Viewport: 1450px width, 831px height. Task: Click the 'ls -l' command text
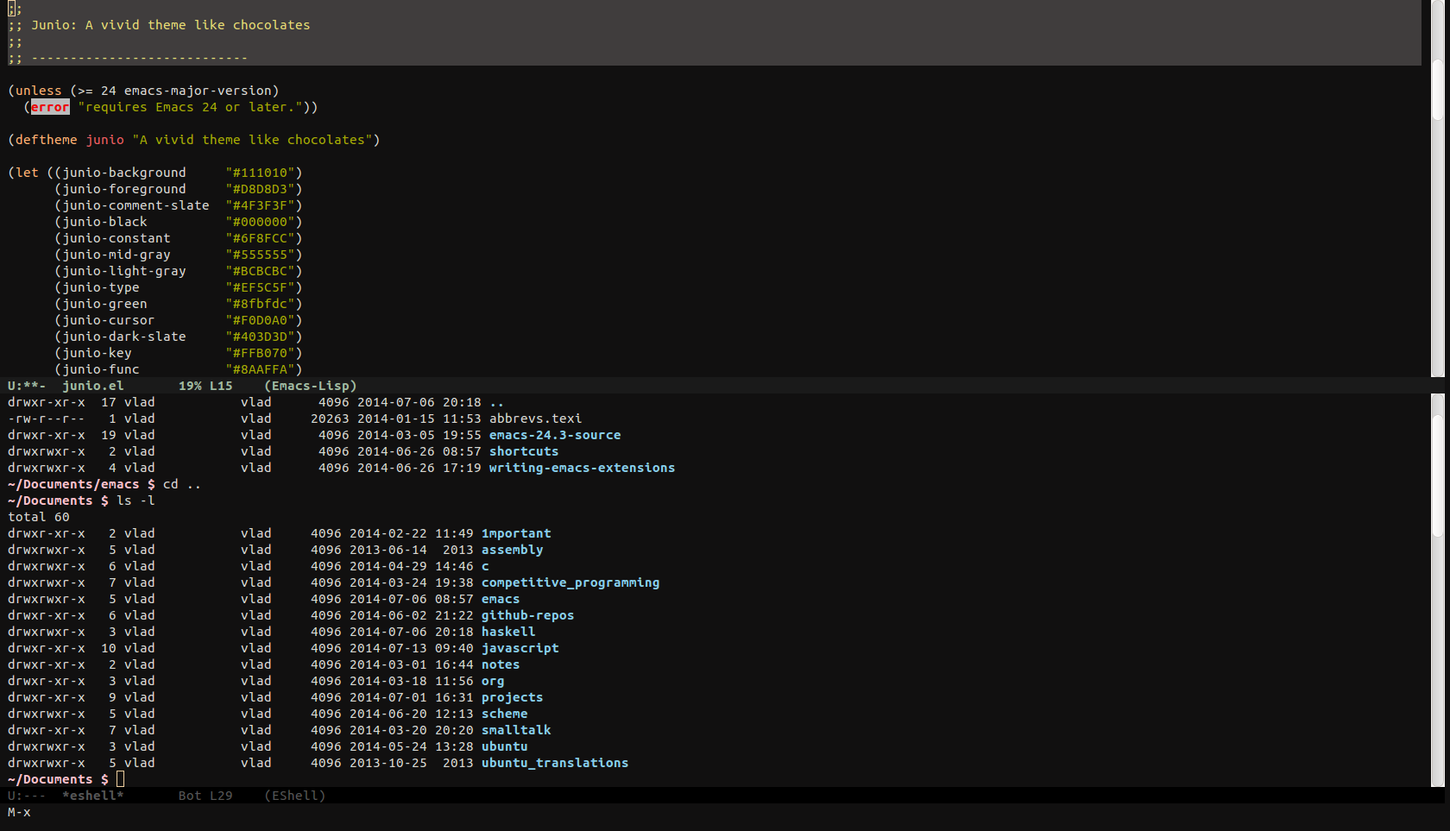click(136, 500)
